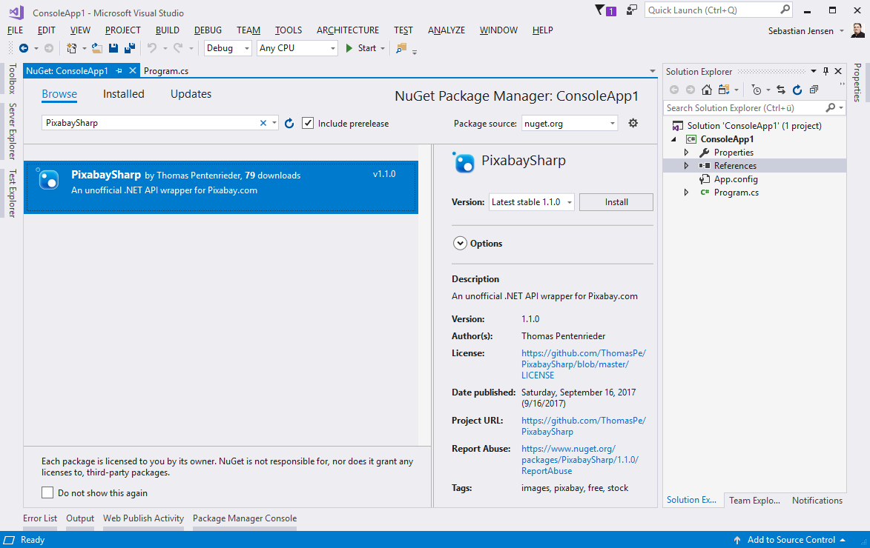Image resolution: width=870 pixels, height=548 pixels.
Task: Click the Save All toolbar icon
Action: tap(130, 48)
